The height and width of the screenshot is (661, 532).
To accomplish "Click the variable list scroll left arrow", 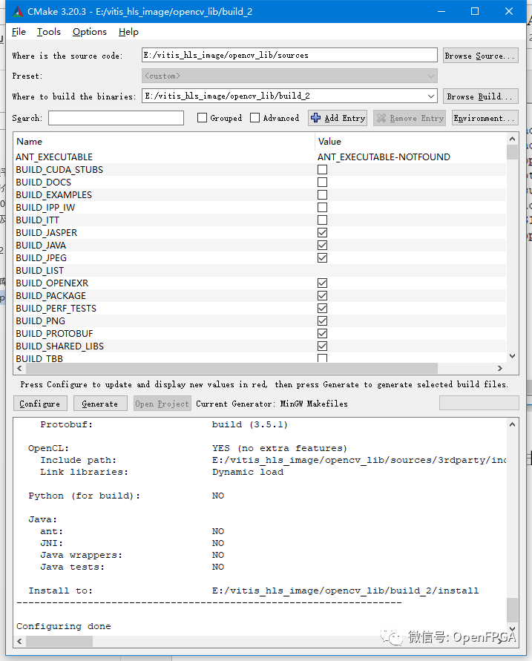I will point(20,369).
